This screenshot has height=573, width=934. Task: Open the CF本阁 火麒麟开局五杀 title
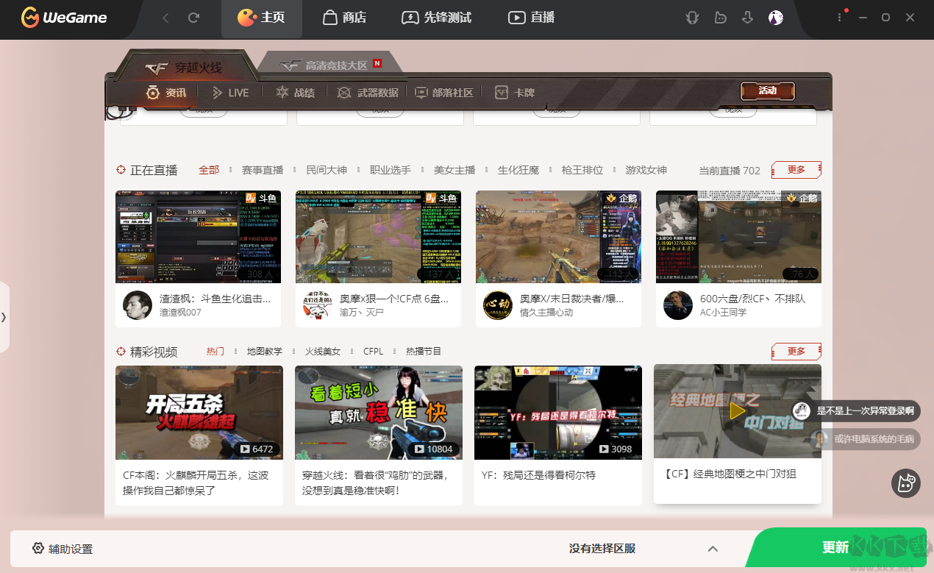click(x=196, y=483)
